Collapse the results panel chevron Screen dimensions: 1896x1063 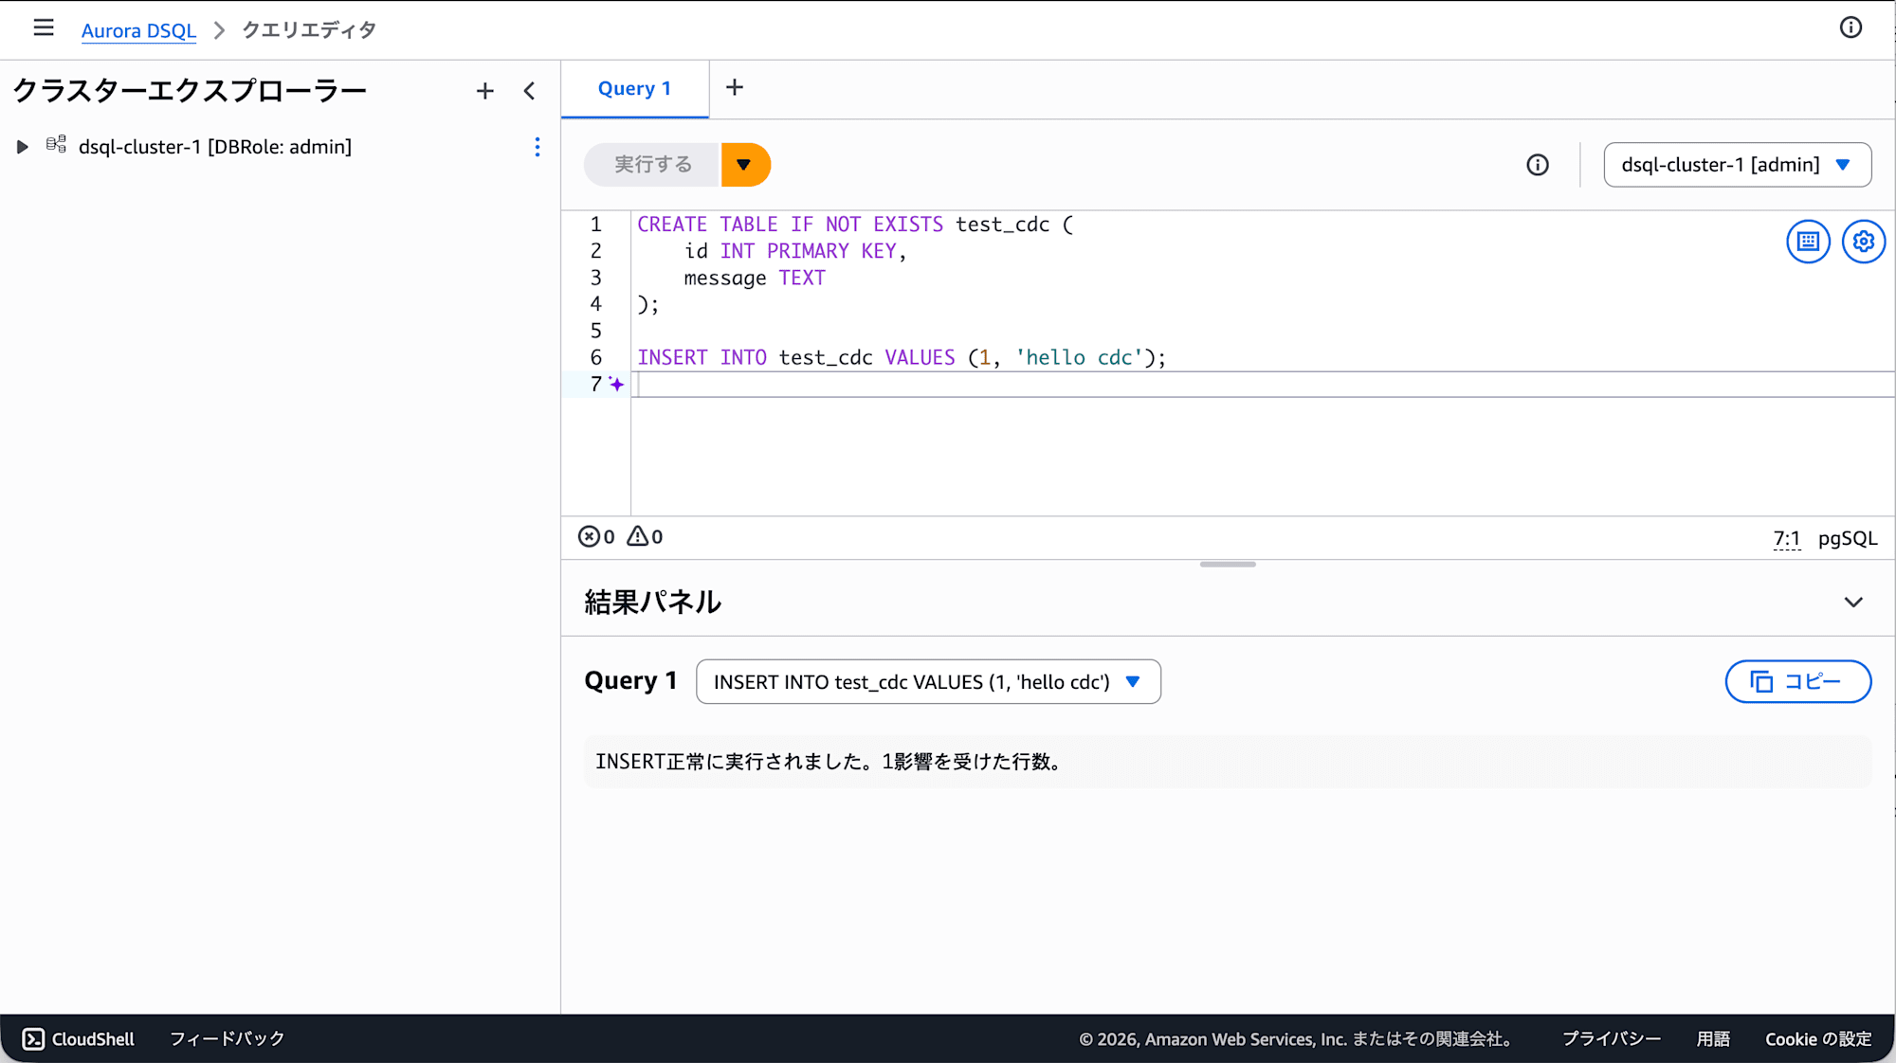pyautogui.click(x=1853, y=603)
